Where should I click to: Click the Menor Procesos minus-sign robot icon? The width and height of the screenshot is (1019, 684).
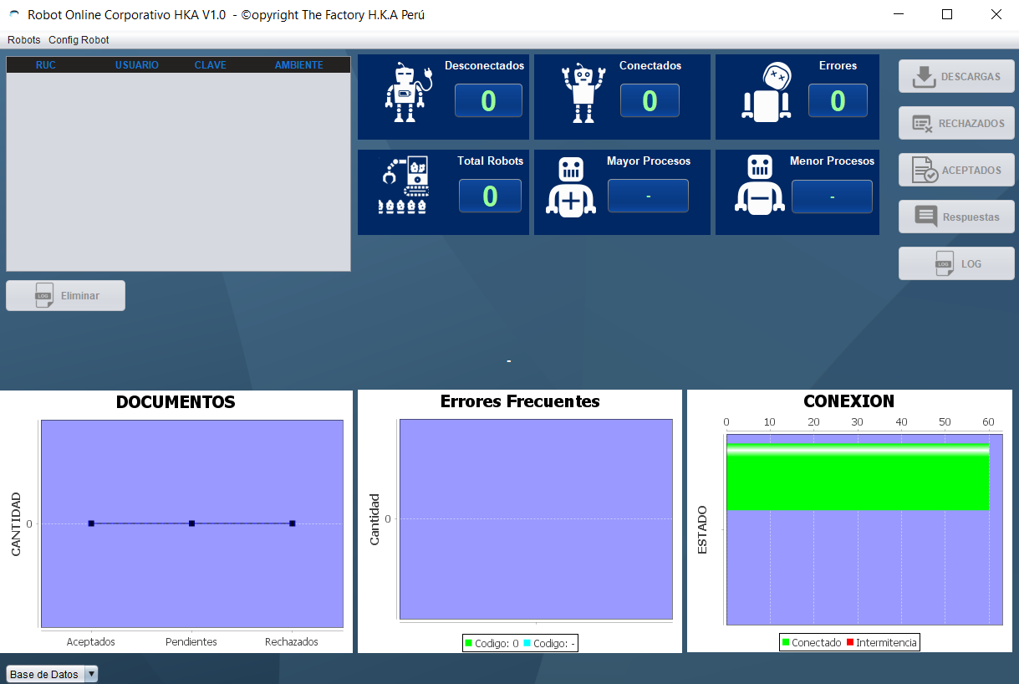click(760, 186)
